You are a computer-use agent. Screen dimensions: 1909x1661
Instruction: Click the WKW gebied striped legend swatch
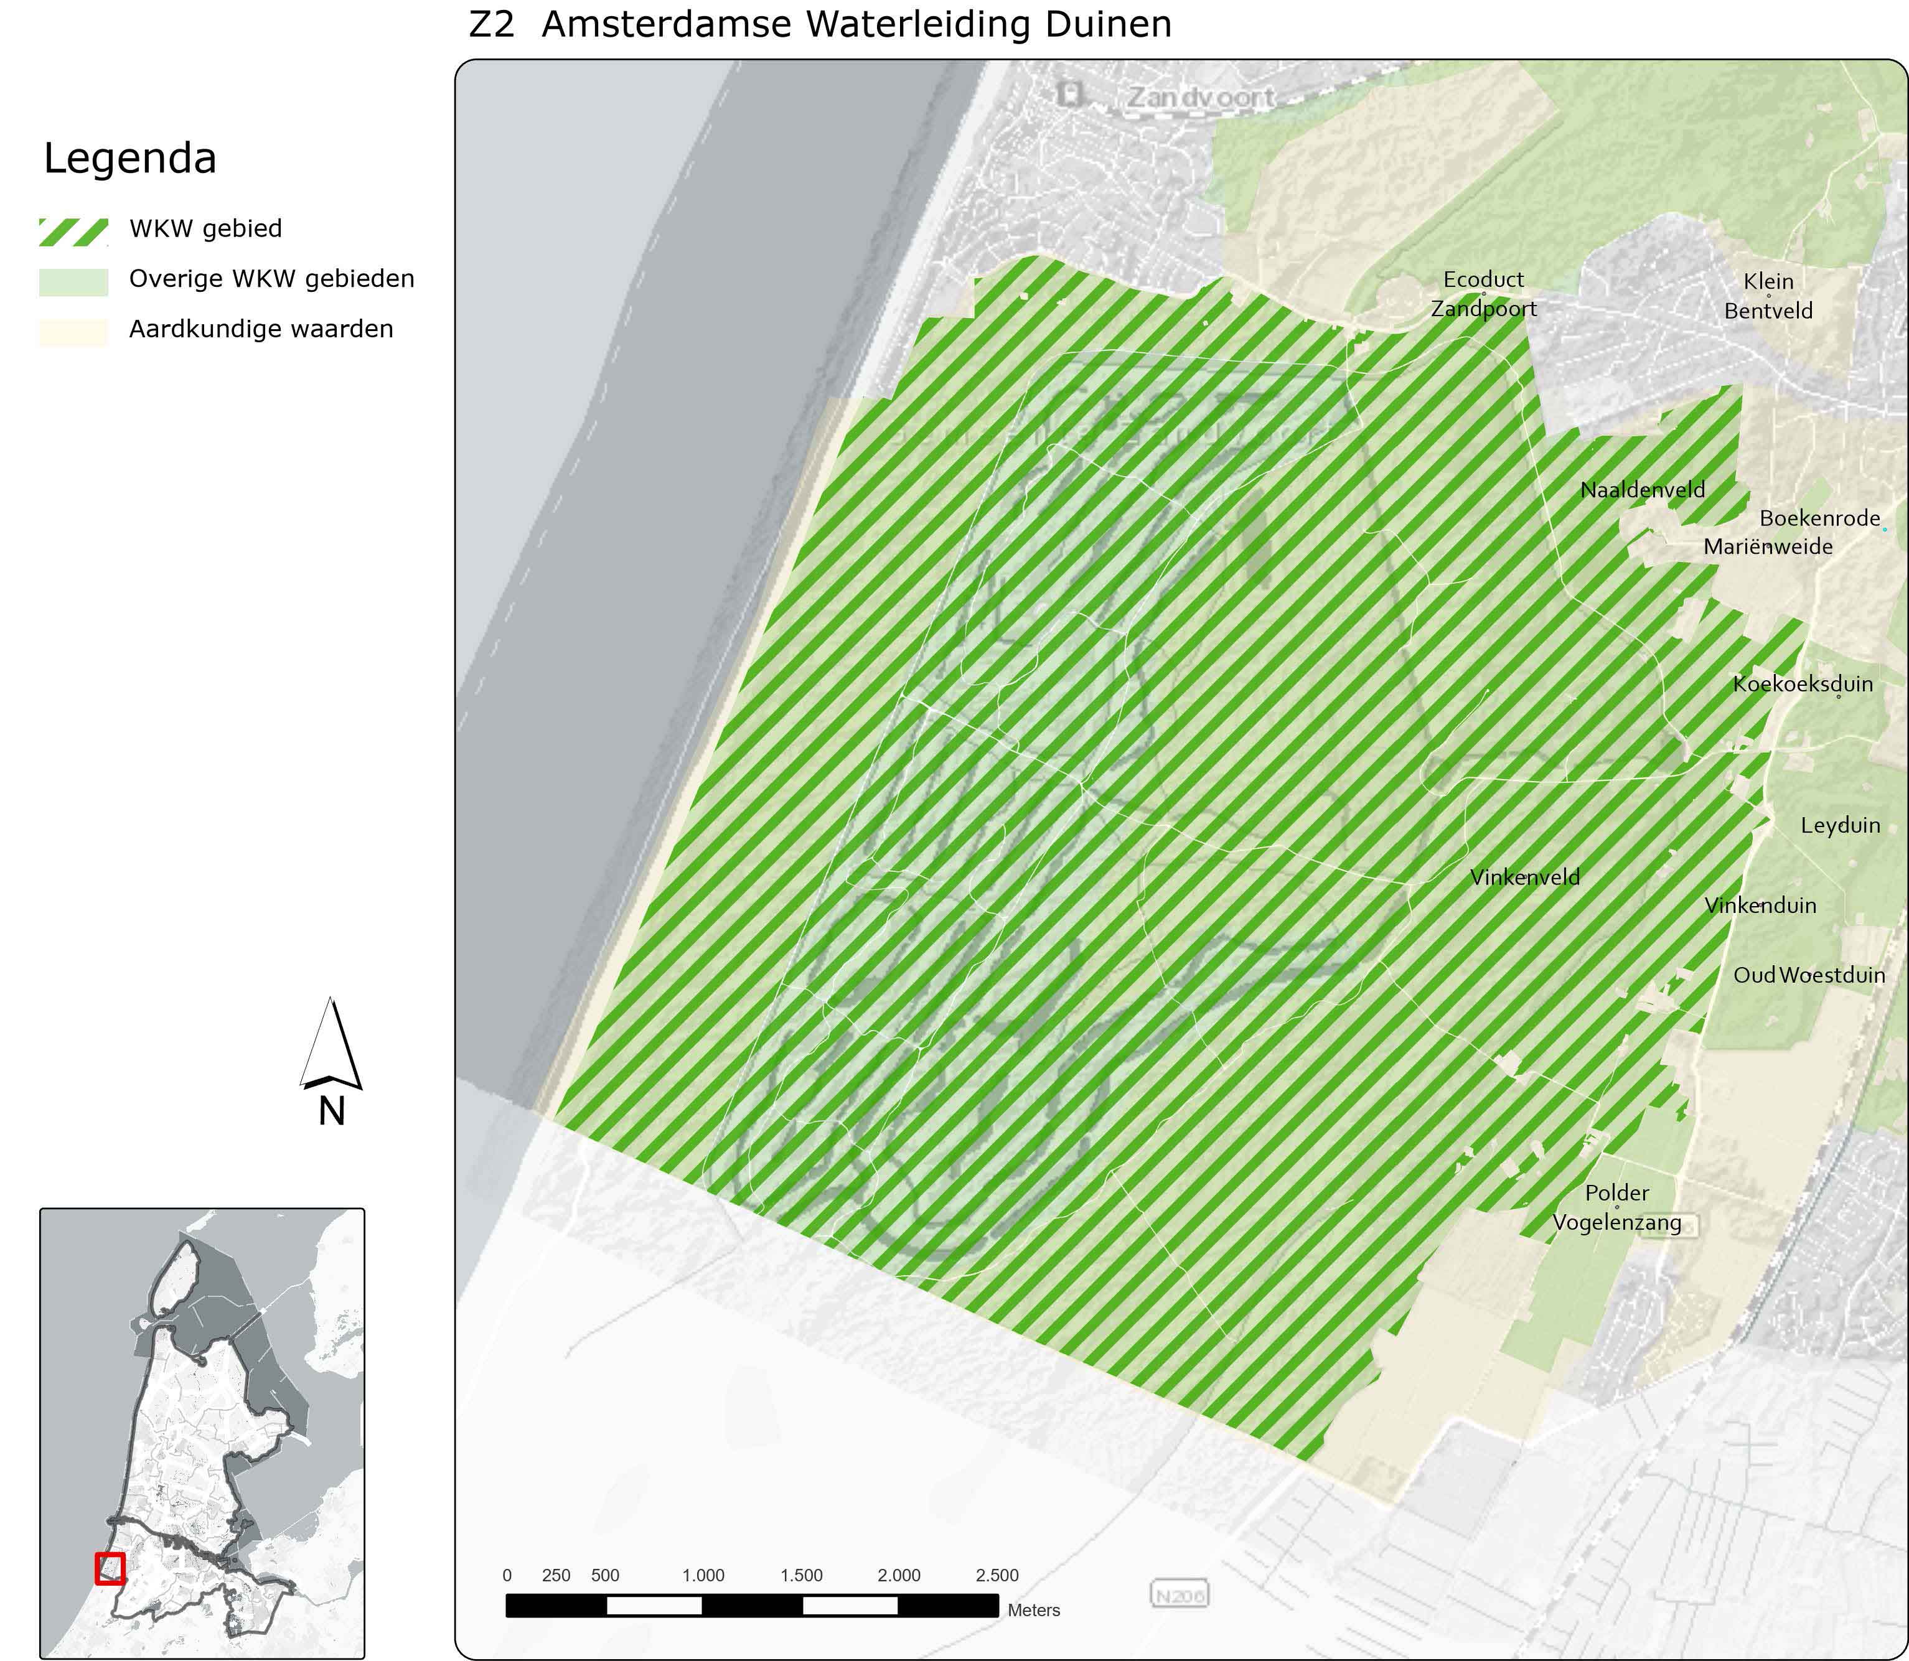coord(73,232)
